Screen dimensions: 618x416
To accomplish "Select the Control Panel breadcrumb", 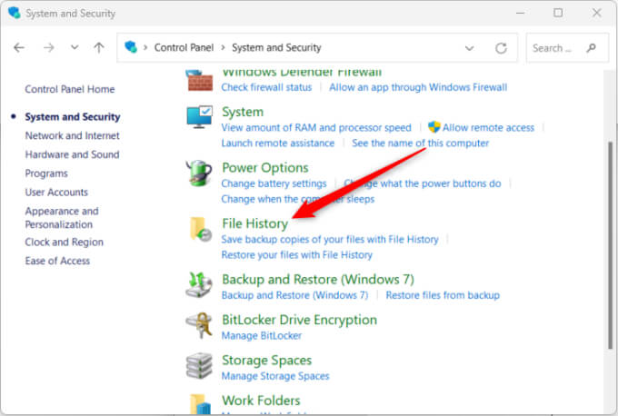I will pos(184,47).
